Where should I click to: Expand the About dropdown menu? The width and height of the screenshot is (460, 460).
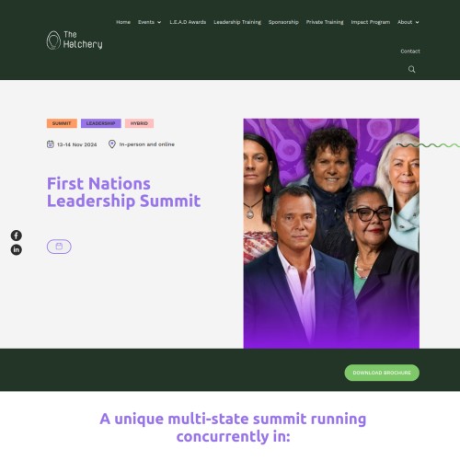click(x=408, y=22)
